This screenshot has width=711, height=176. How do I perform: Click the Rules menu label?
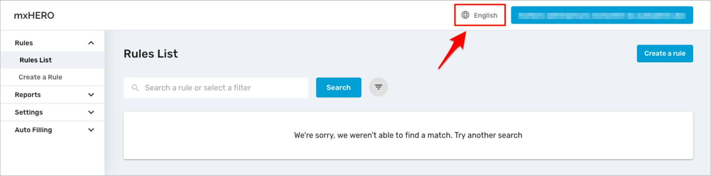pyautogui.click(x=24, y=43)
